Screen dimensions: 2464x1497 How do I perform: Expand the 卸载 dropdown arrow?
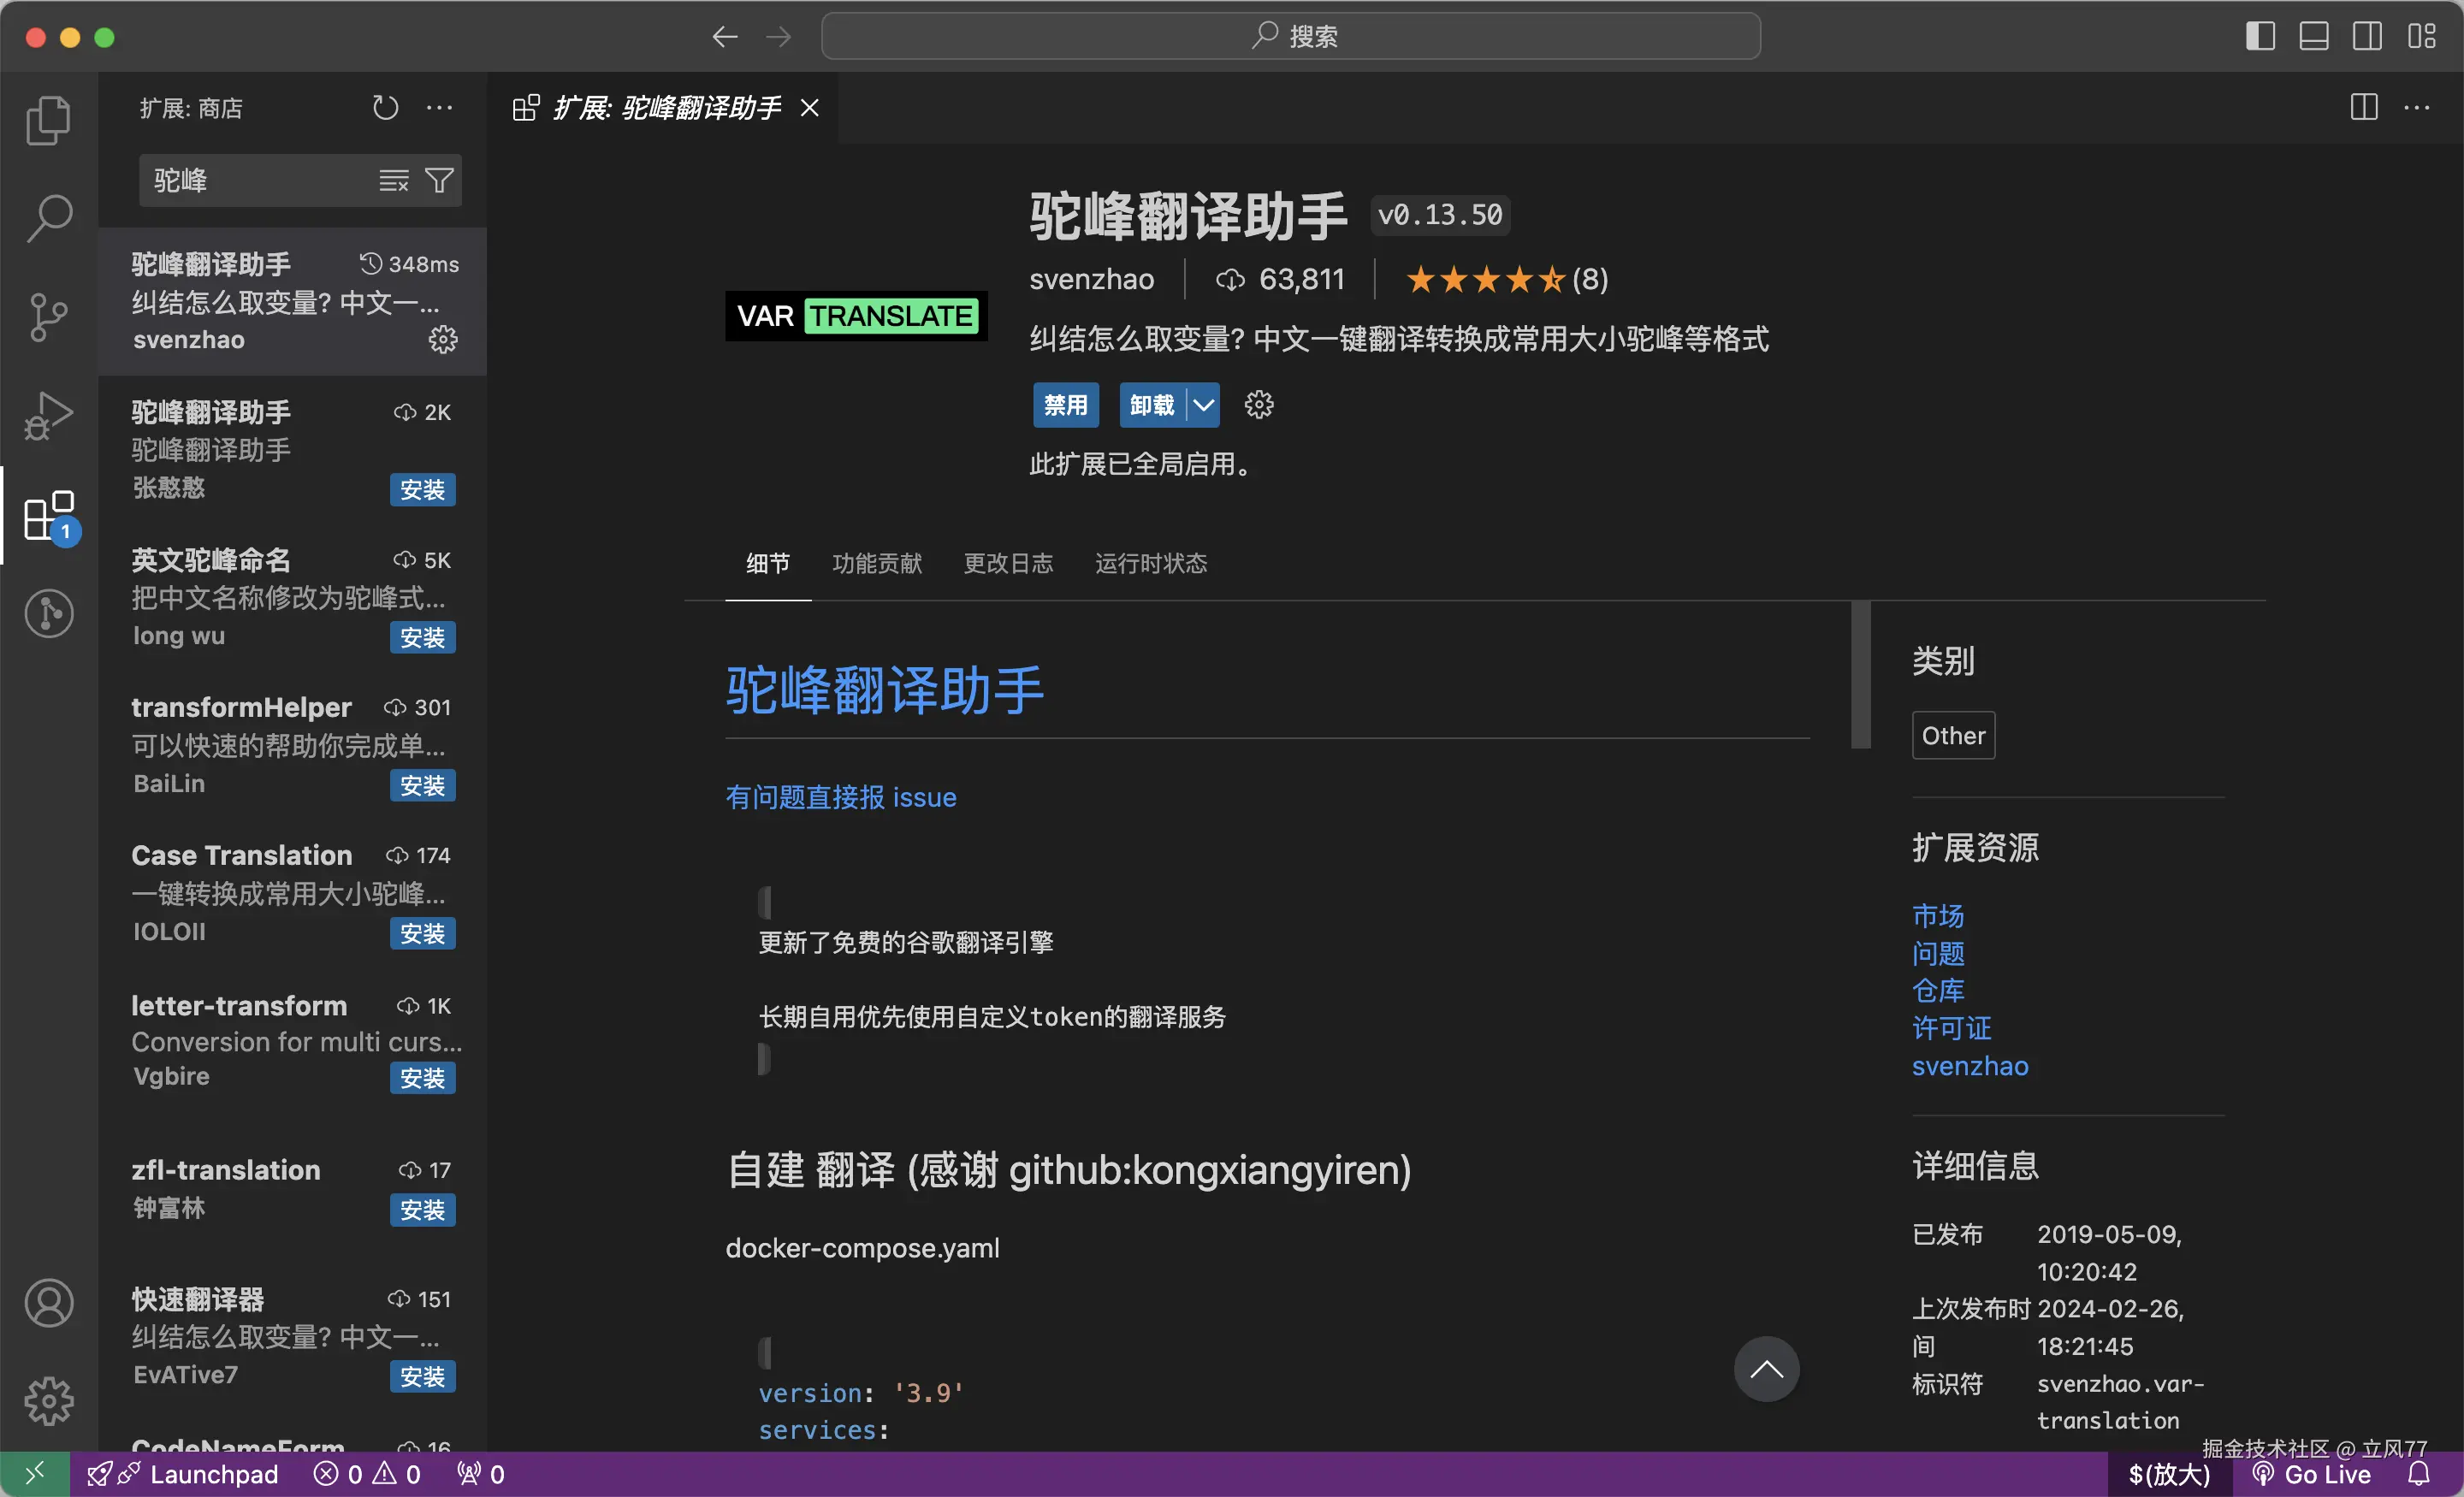(x=1203, y=405)
